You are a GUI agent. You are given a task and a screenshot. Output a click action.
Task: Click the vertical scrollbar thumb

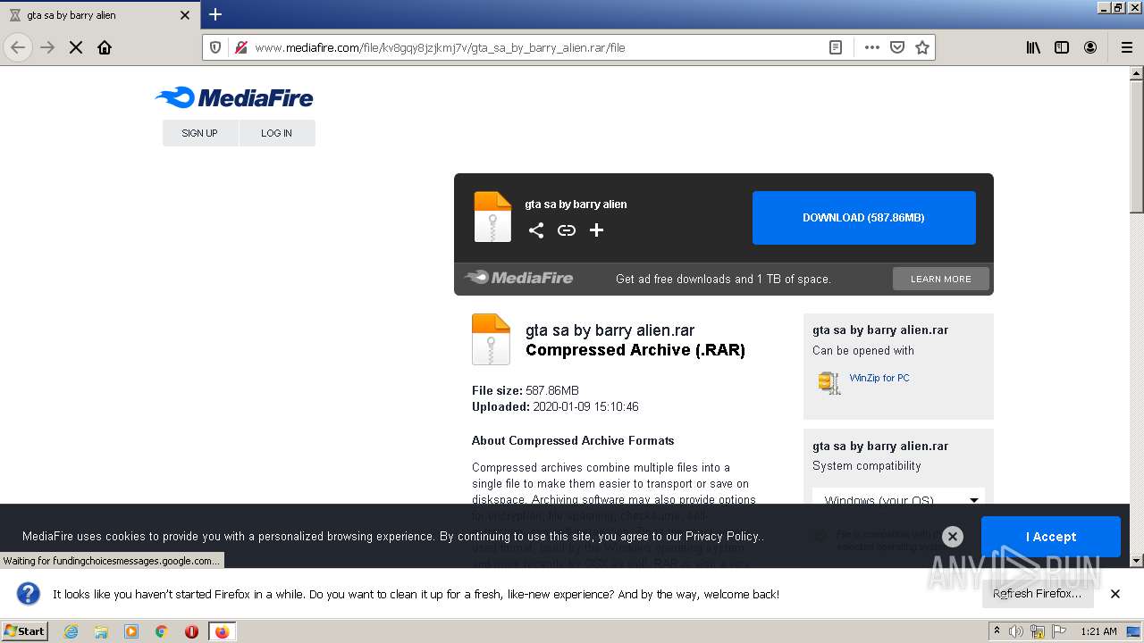click(1137, 147)
